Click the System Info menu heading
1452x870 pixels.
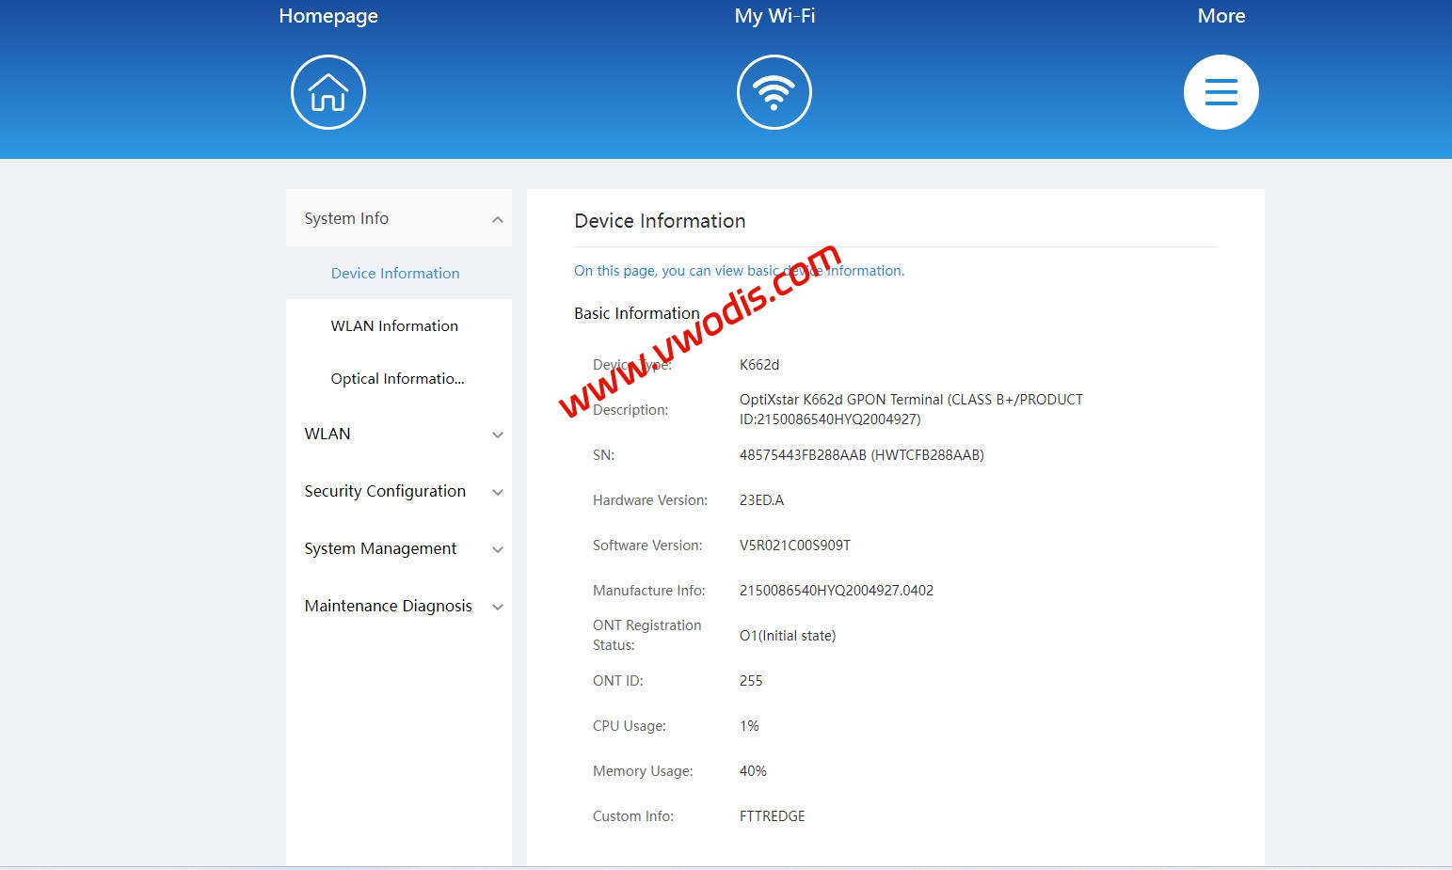346,218
